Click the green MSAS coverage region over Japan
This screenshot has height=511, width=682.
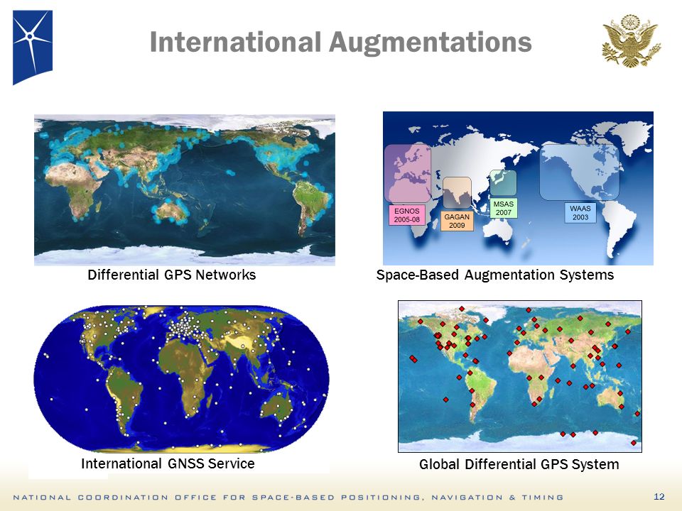click(503, 182)
